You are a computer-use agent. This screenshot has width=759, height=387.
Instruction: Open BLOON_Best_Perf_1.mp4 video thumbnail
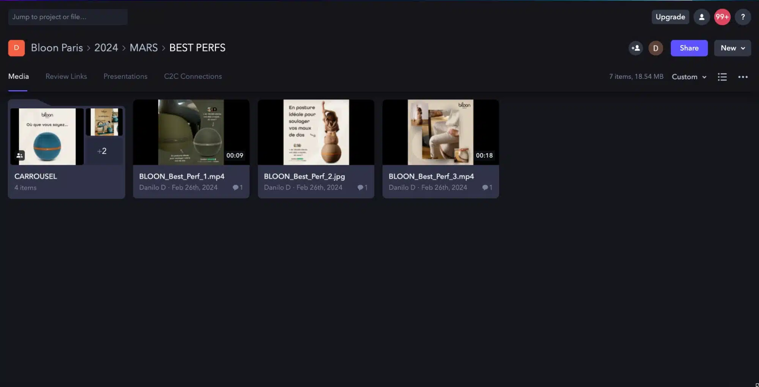(x=191, y=132)
